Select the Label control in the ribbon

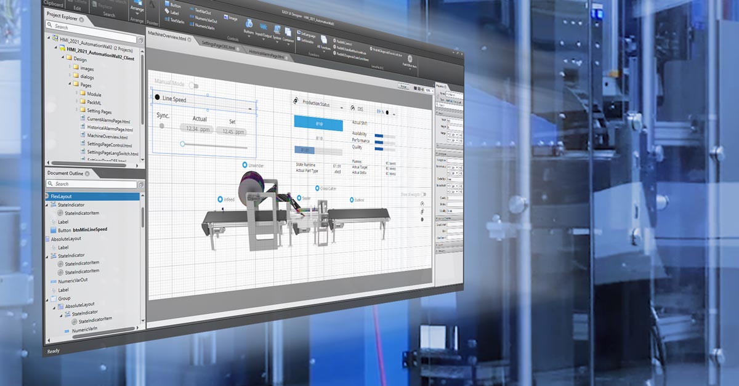pyautogui.click(x=172, y=12)
